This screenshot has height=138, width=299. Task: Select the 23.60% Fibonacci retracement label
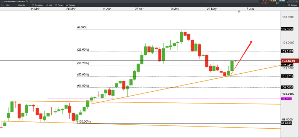point(83,50)
